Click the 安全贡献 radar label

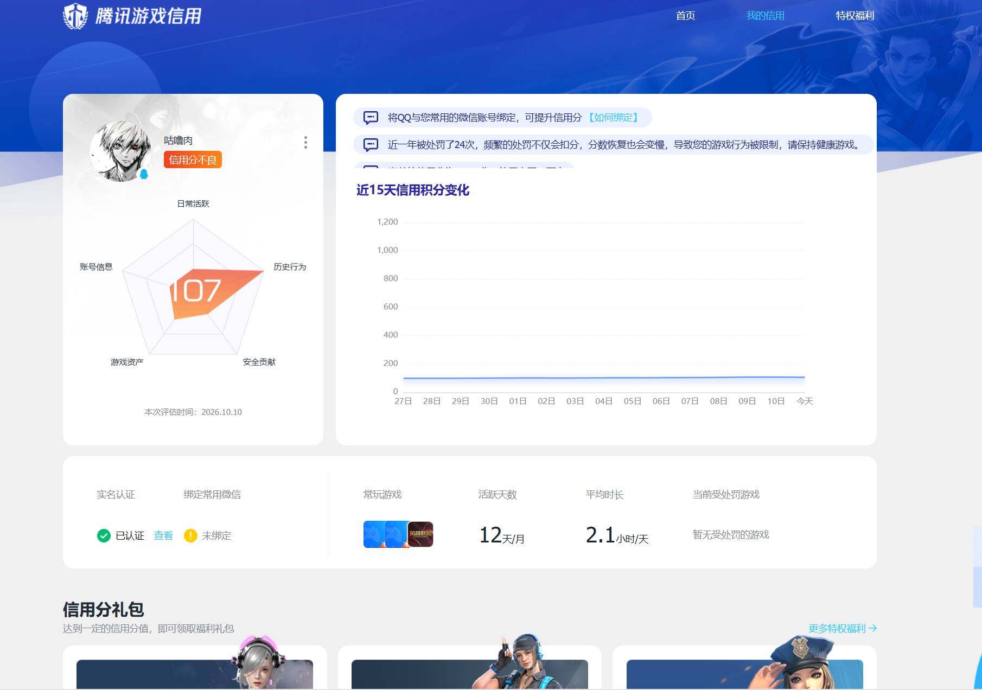pyautogui.click(x=259, y=362)
